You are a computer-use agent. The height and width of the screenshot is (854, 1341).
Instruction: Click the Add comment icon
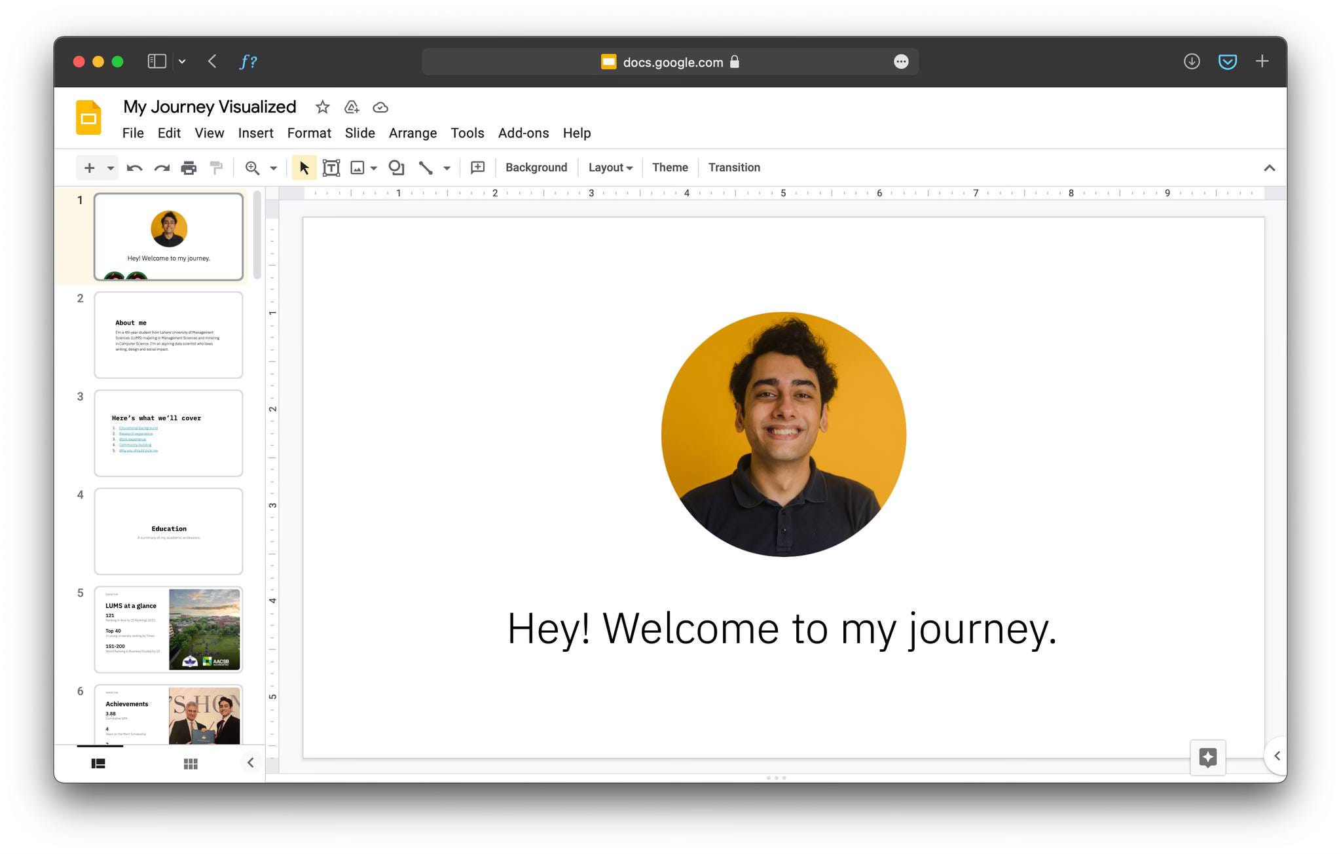(478, 168)
